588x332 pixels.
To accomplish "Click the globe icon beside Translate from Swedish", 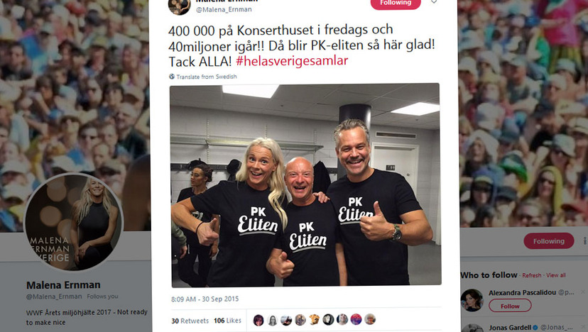I will [172, 77].
